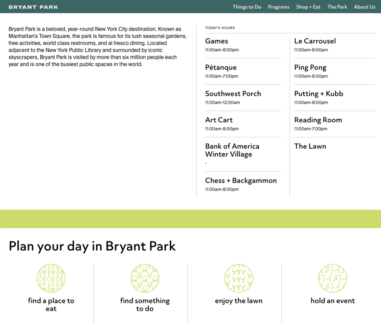Viewport: 381px width, 326px height.
Task: Go to Bryant Park home logo
Action: pos(33,7)
